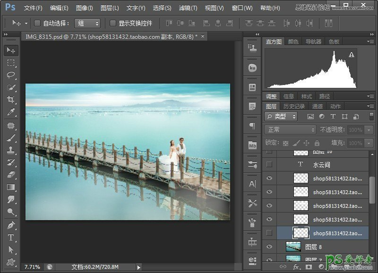Select the Clone Stamp tool
This screenshot has height=273, width=378.
(x=11, y=150)
